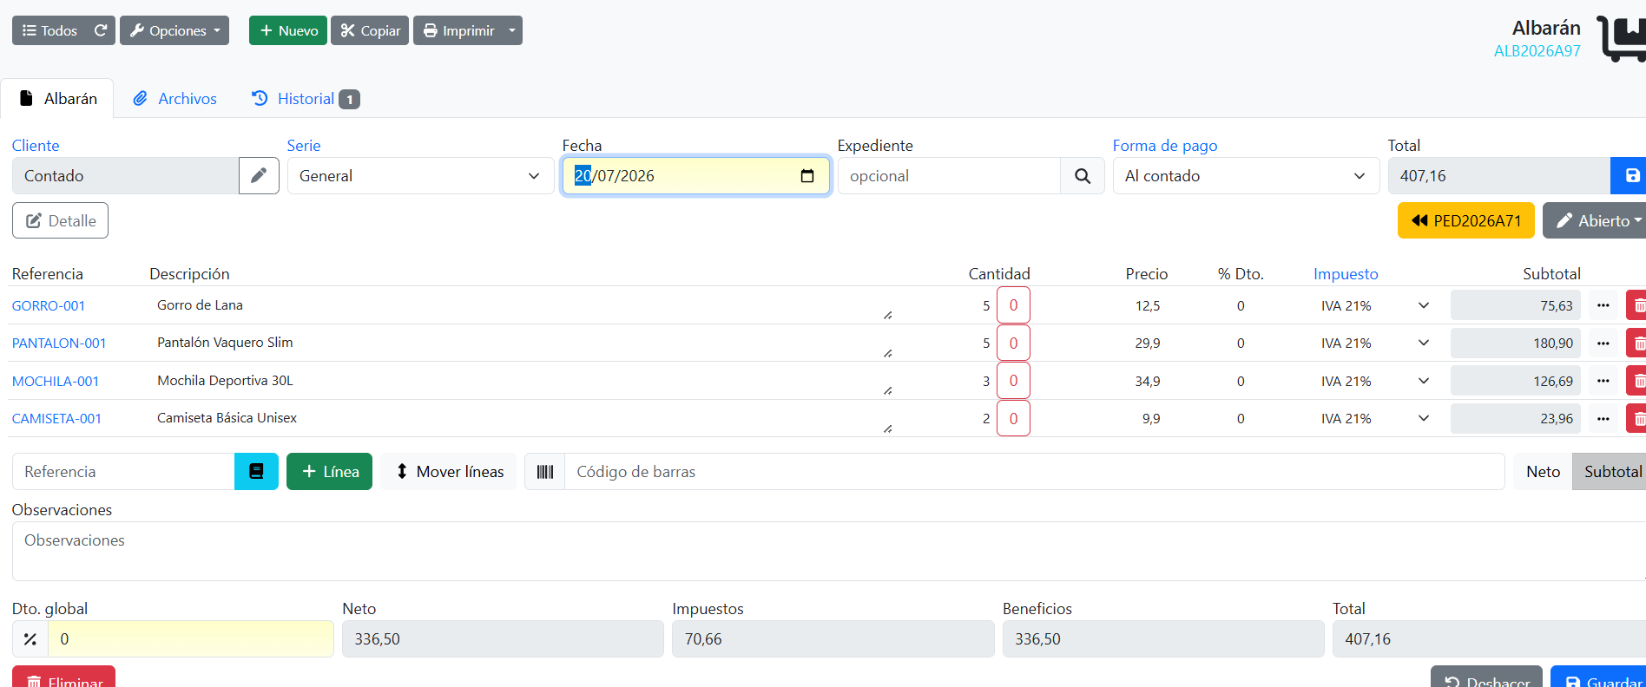Open more options for PANTALON-001 line
The width and height of the screenshot is (1646, 687).
pyautogui.click(x=1603, y=343)
